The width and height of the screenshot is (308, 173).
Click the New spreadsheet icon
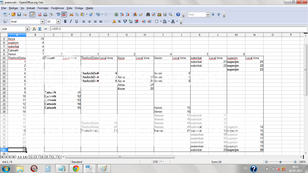(5, 14)
